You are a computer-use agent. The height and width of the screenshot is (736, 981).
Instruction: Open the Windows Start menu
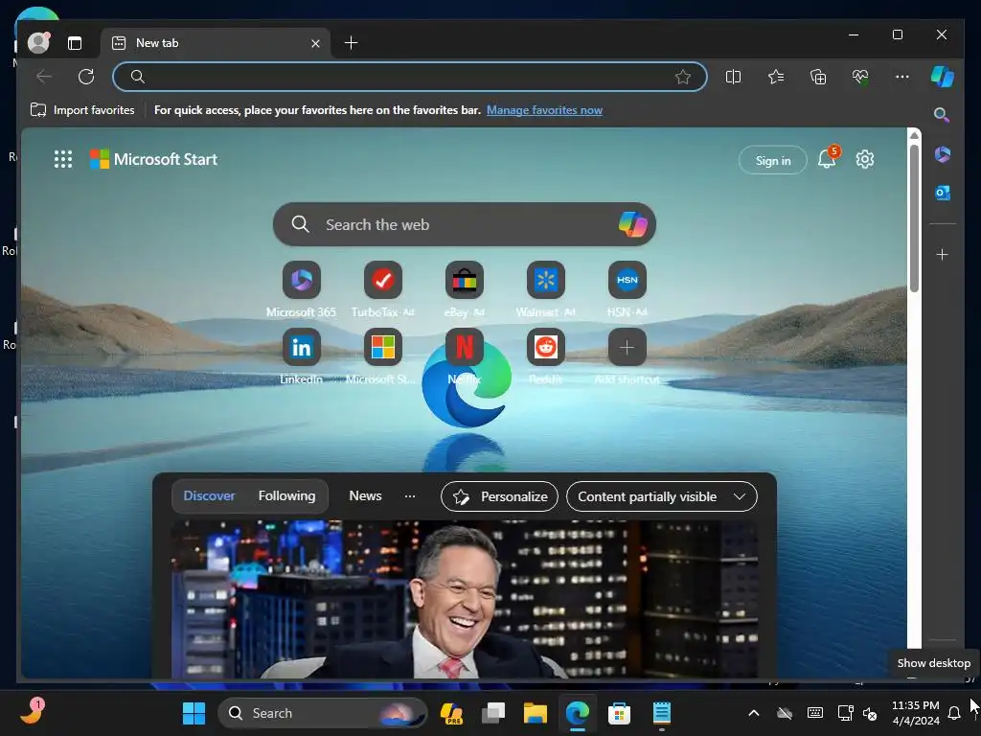pos(194,713)
